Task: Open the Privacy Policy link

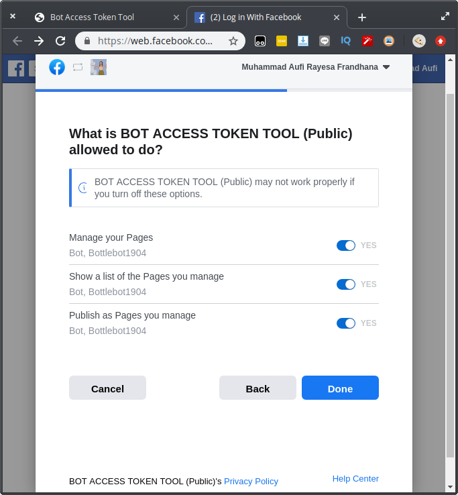Action: click(251, 481)
